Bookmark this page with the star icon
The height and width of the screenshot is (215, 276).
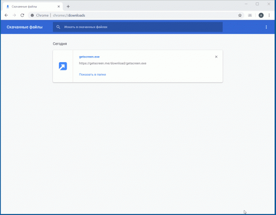tap(240, 15)
